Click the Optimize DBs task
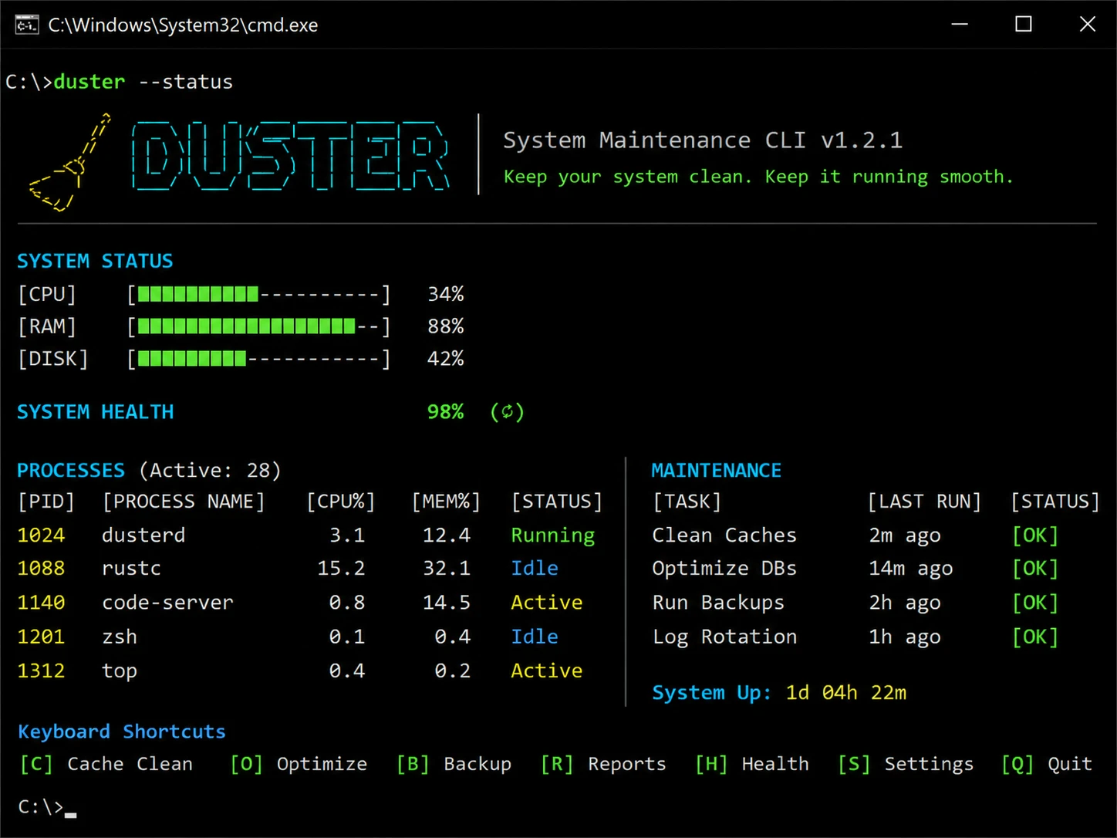 pyautogui.click(x=724, y=569)
